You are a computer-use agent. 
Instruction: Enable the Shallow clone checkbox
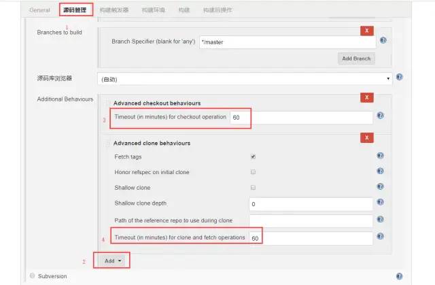[x=253, y=187]
